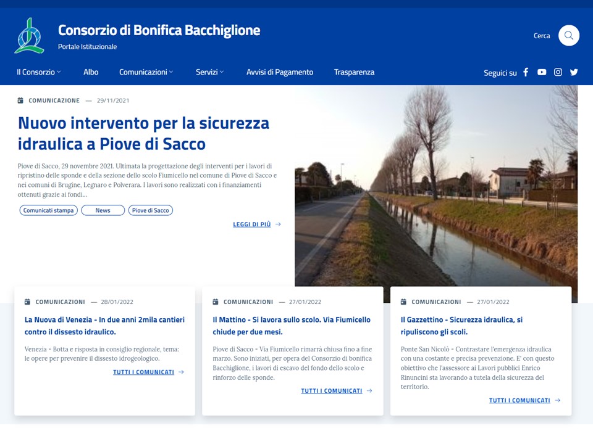Open the Trasparenza page

(x=354, y=72)
